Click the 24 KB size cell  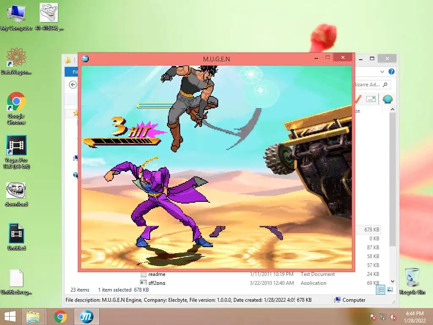click(373, 274)
